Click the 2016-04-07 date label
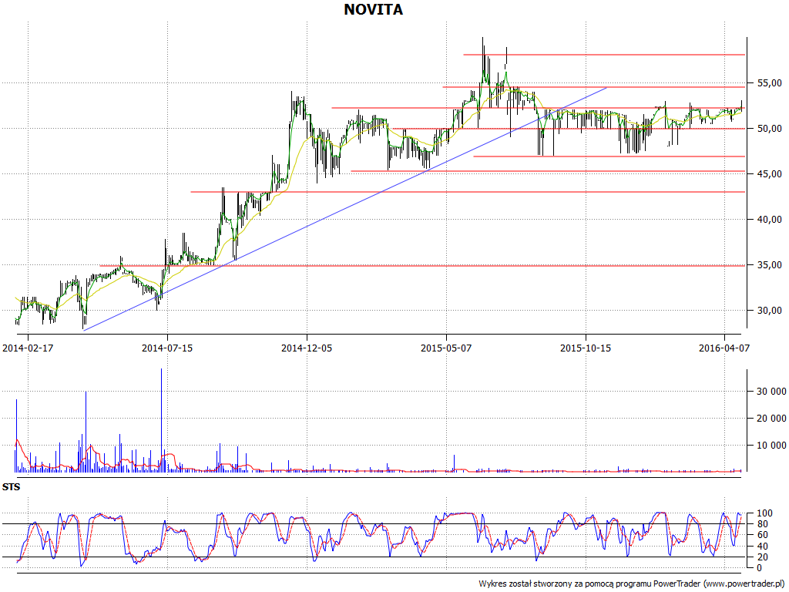The width and height of the screenshot is (789, 592). coord(724,348)
